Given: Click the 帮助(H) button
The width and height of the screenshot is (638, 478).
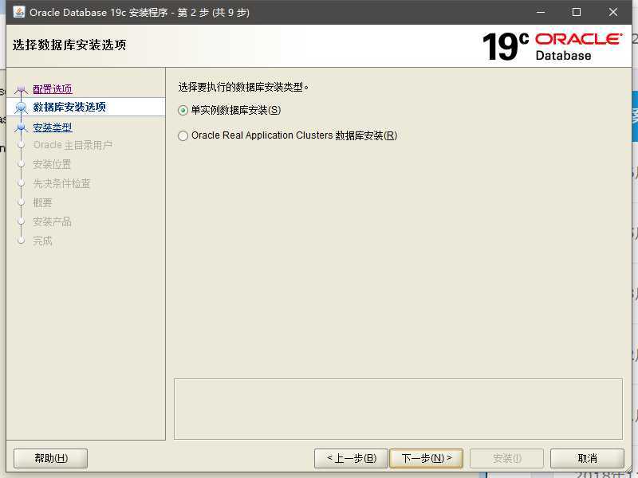Looking at the screenshot, I should point(51,459).
